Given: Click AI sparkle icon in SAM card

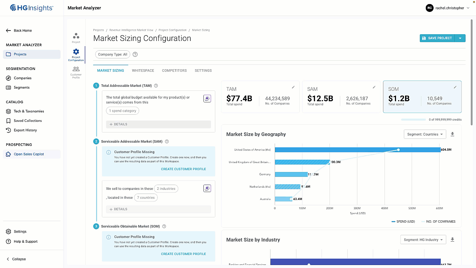Looking at the screenshot, I should 207,188.
